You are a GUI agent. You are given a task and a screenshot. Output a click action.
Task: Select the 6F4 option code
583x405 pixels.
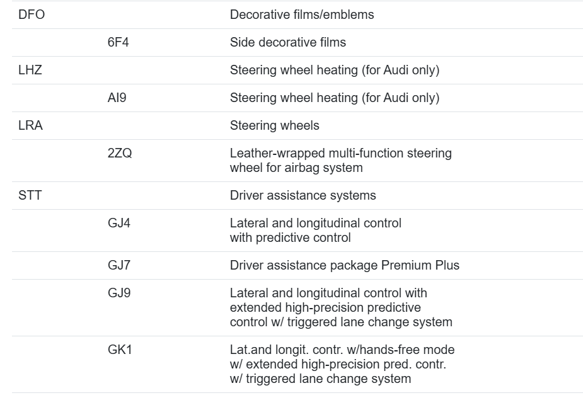(x=118, y=42)
